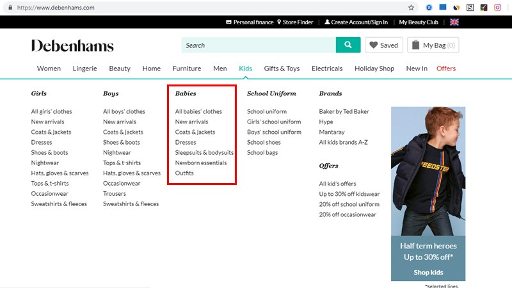Click the Instagram browser extension icon
Screen dimensions: 512x288
(x=497, y=8)
